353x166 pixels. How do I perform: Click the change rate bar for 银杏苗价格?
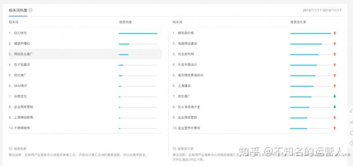pos(311,33)
